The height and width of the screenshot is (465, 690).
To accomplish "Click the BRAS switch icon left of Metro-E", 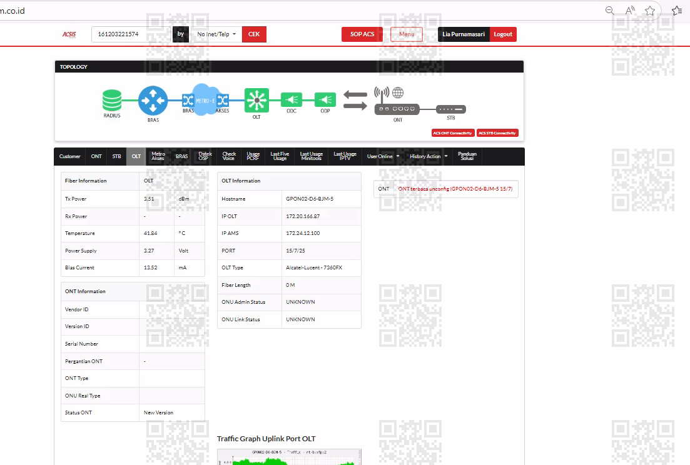I will coord(188,100).
